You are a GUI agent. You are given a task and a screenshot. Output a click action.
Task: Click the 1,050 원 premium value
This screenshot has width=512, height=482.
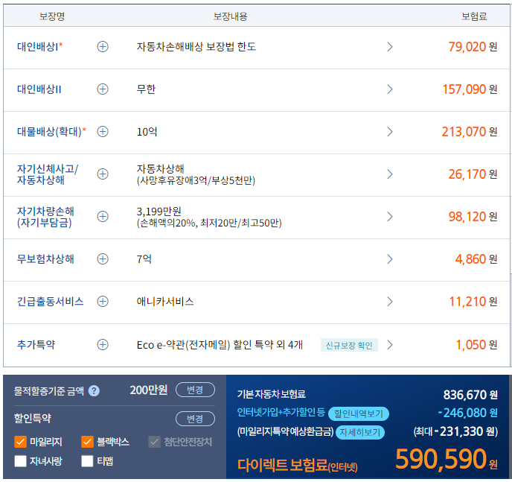tap(477, 345)
